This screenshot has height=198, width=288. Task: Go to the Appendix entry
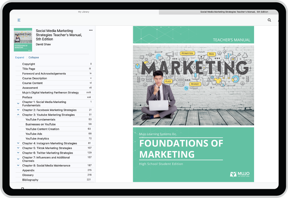(x=55, y=170)
